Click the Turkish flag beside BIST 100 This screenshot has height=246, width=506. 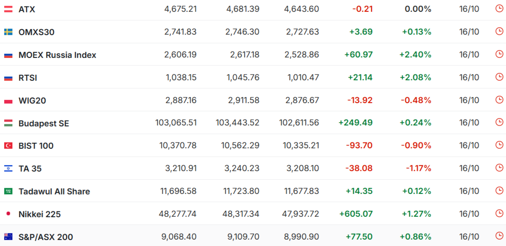click(8, 146)
